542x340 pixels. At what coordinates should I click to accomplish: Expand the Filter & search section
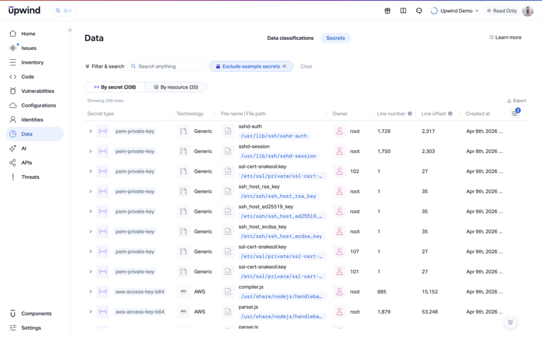click(x=105, y=67)
